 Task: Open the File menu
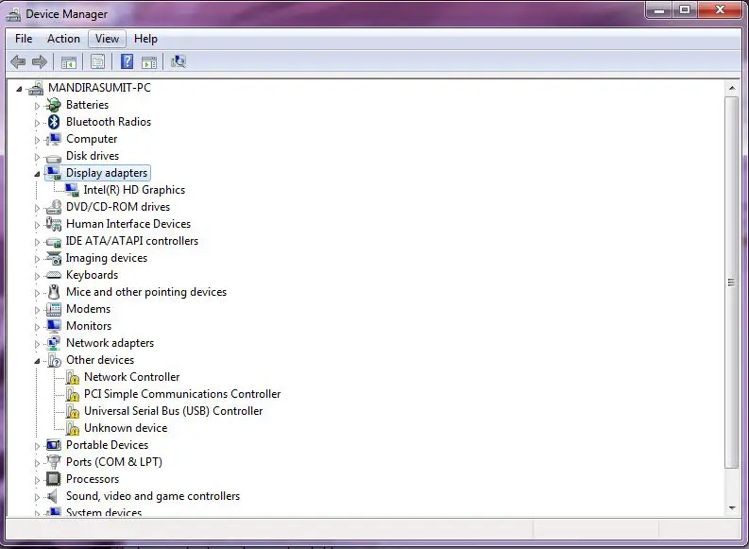click(24, 39)
